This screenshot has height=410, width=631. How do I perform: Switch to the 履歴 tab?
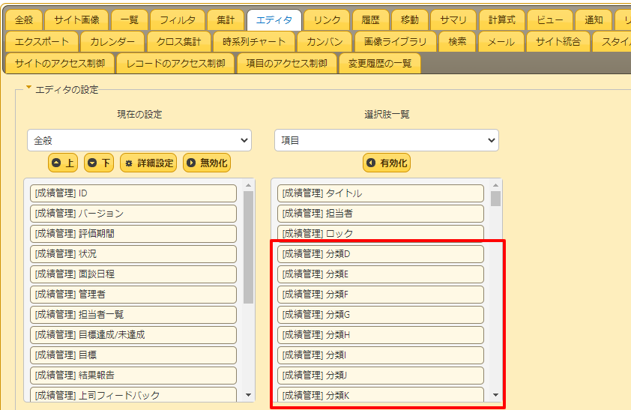(x=371, y=19)
